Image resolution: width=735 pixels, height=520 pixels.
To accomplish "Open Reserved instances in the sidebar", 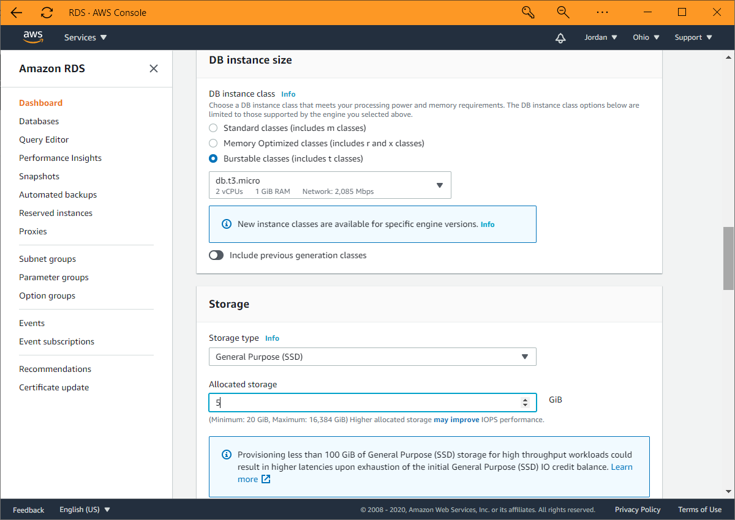I will 56,213.
